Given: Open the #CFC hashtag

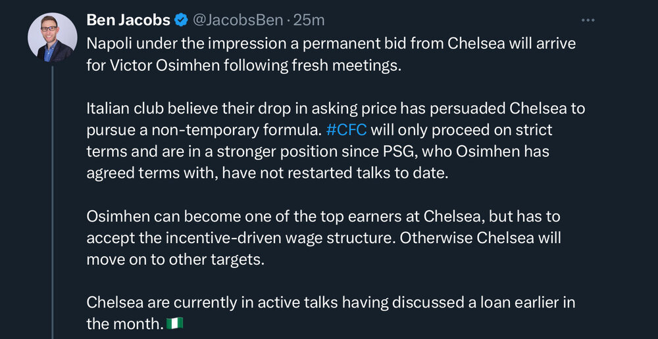Looking at the screenshot, I should click(346, 130).
